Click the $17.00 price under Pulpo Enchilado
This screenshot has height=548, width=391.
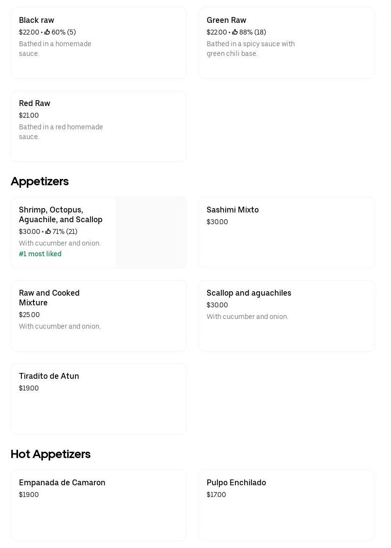[x=216, y=495]
